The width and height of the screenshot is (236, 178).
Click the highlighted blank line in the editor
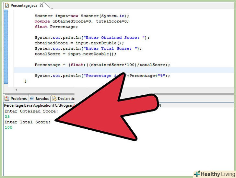click(x=124, y=70)
